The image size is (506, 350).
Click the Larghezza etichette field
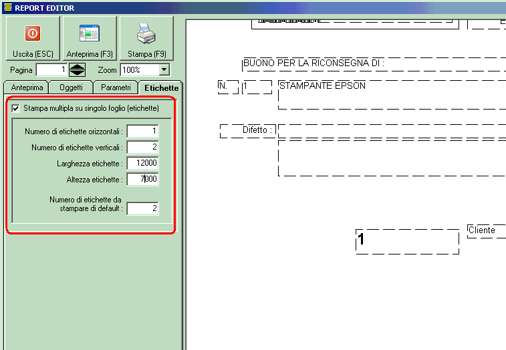point(142,163)
